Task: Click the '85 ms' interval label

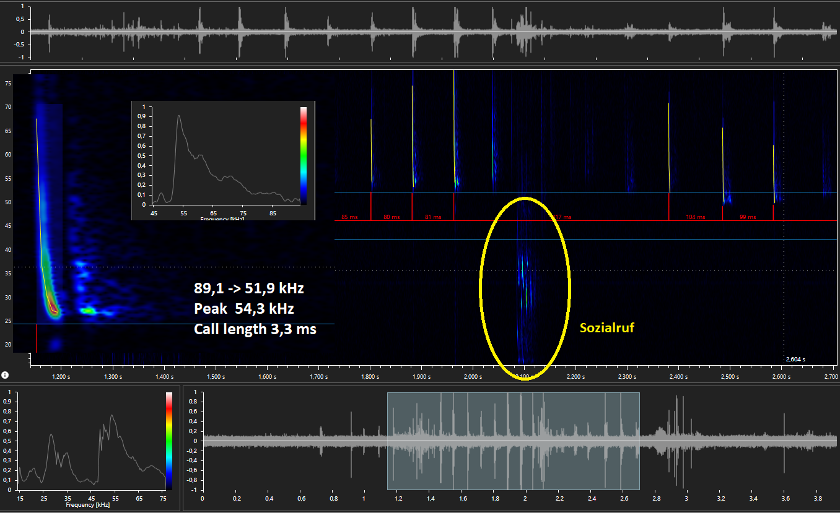Action: pos(349,217)
